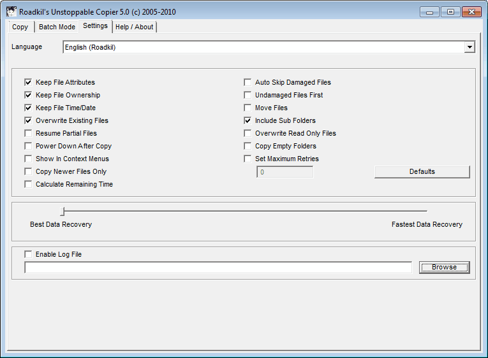
Task: Click the 'Language' label text
Action: pos(27,47)
